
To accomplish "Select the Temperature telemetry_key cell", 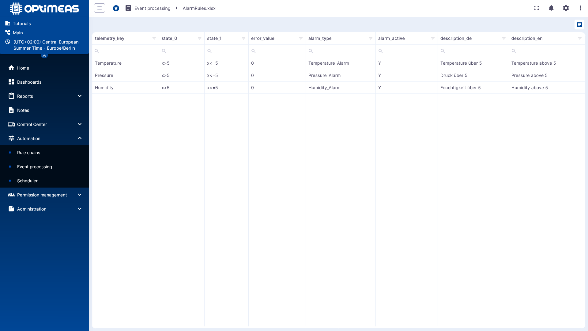I will (x=126, y=63).
